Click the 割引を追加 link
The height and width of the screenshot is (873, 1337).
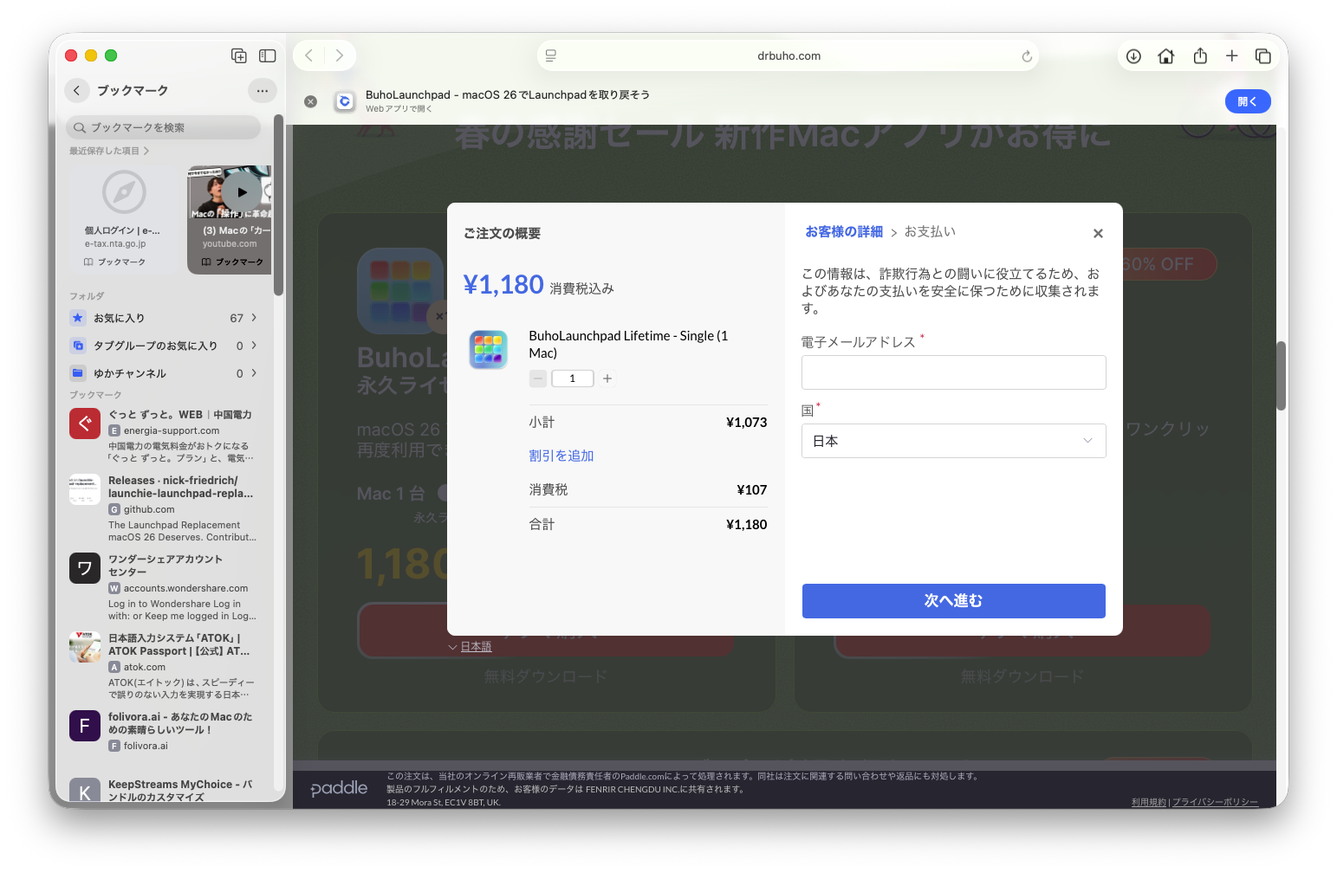pyautogui.click(x=561, y=456)
